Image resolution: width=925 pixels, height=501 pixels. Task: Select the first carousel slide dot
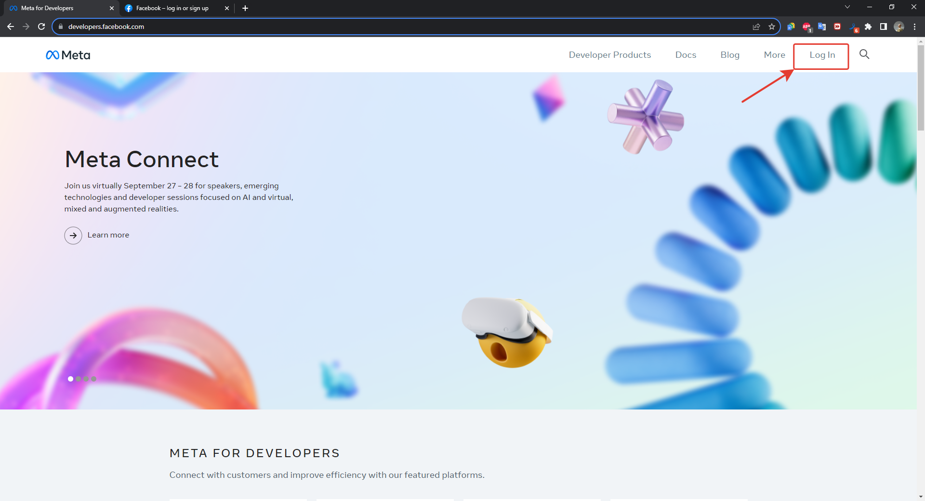coord(70,379)
